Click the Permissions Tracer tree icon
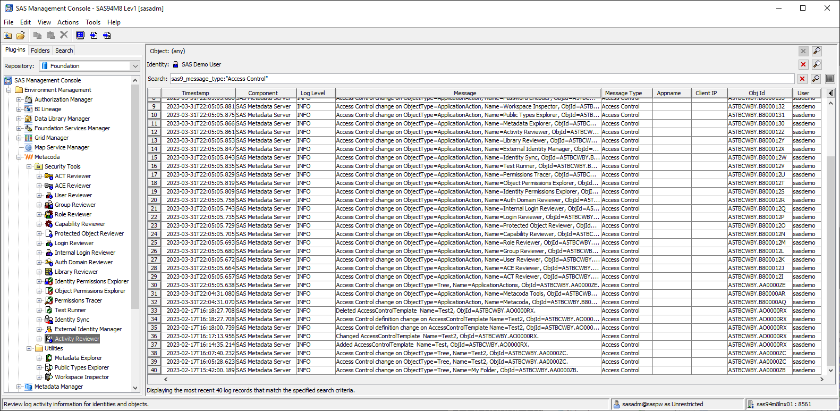 click(49, 300)
